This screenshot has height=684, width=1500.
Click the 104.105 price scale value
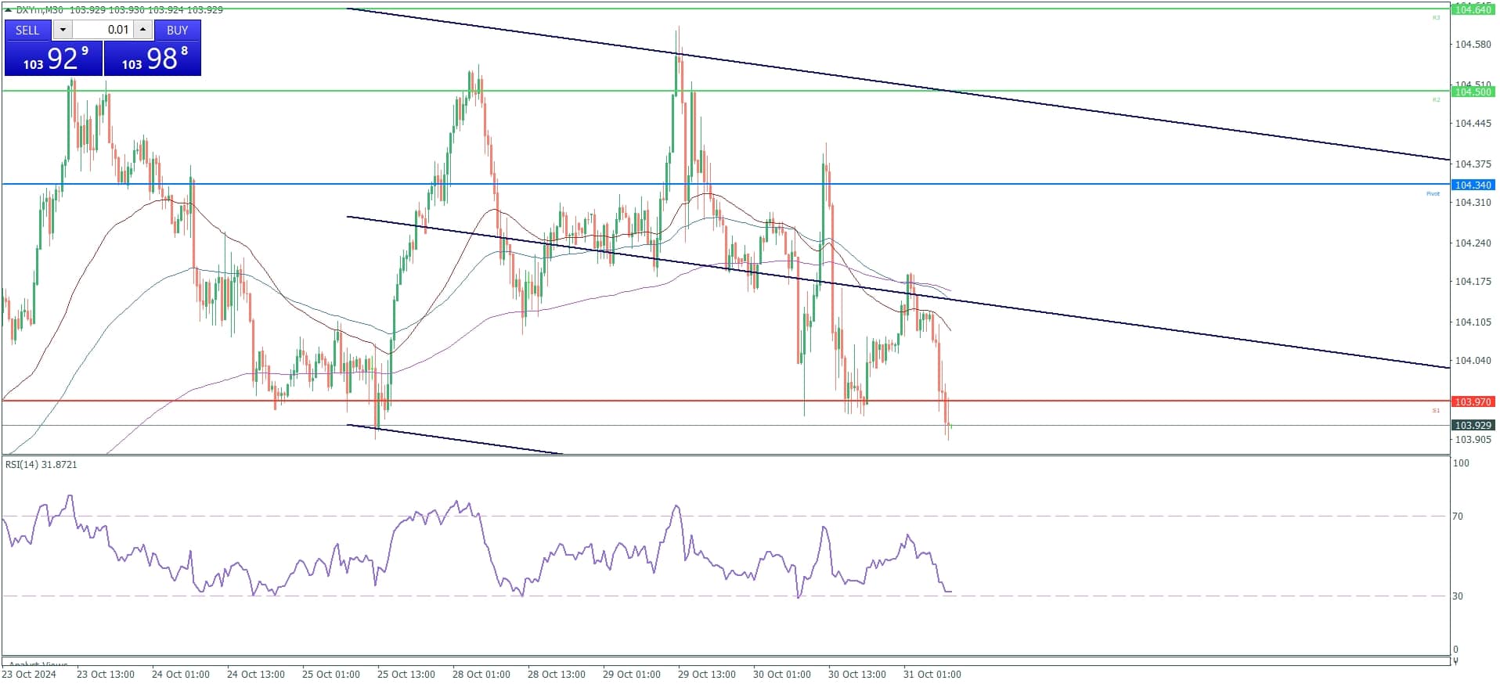(x=1473, y=322)
